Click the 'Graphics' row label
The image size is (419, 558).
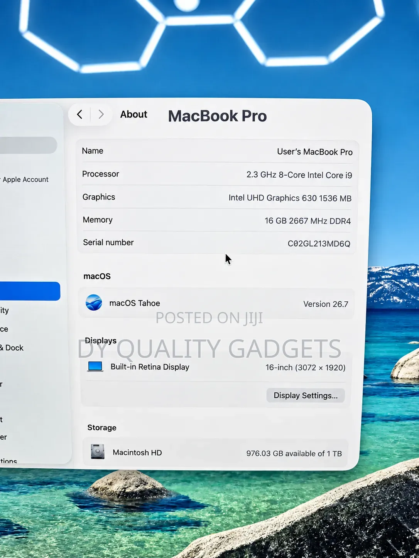99,197
